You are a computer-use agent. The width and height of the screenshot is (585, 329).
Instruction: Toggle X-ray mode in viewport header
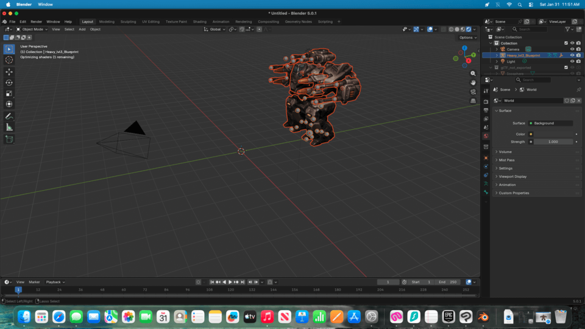(x=443, y=29)
